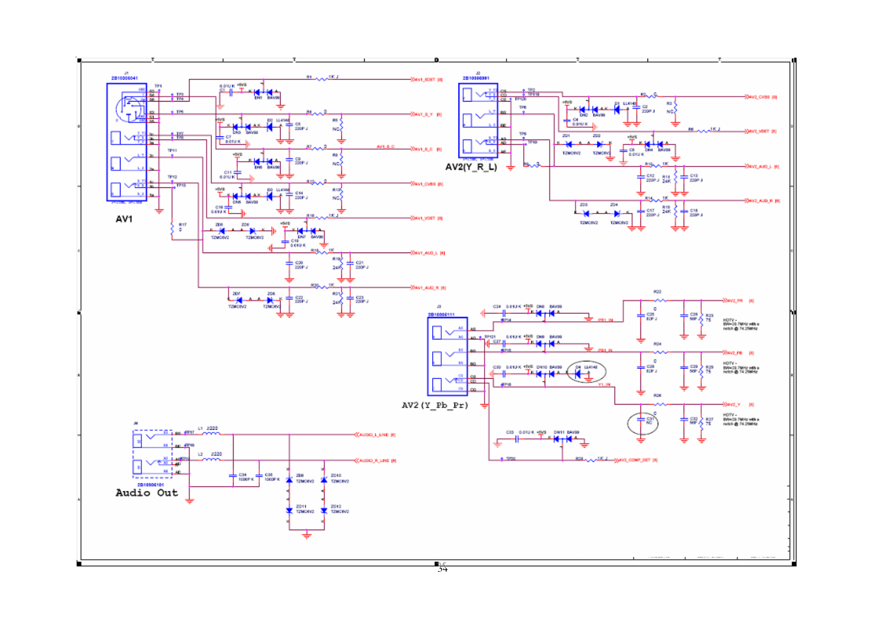886x626 pixels.
Task: Click the circled D4 LL4148 diode
Action: [x=586, y=372]
